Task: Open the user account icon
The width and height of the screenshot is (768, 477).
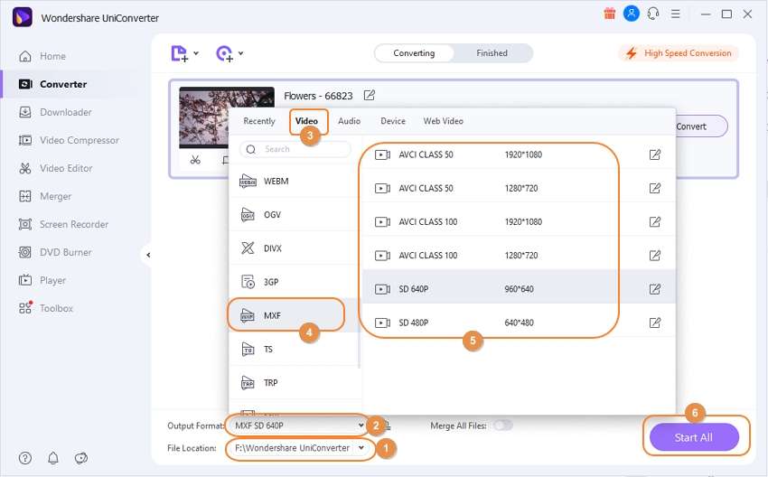Action: click(x=632, y=14)
